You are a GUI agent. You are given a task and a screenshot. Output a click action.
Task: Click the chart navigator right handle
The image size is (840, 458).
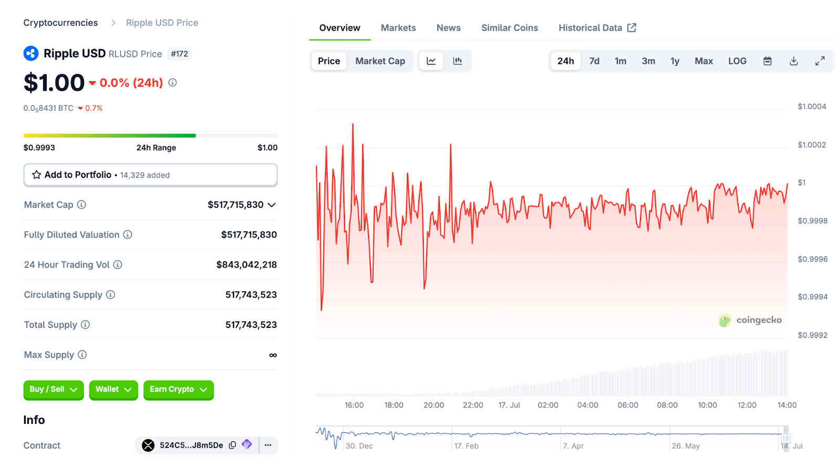[x=785, y=439]
